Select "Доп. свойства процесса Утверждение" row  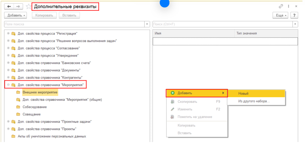(48, 56)
